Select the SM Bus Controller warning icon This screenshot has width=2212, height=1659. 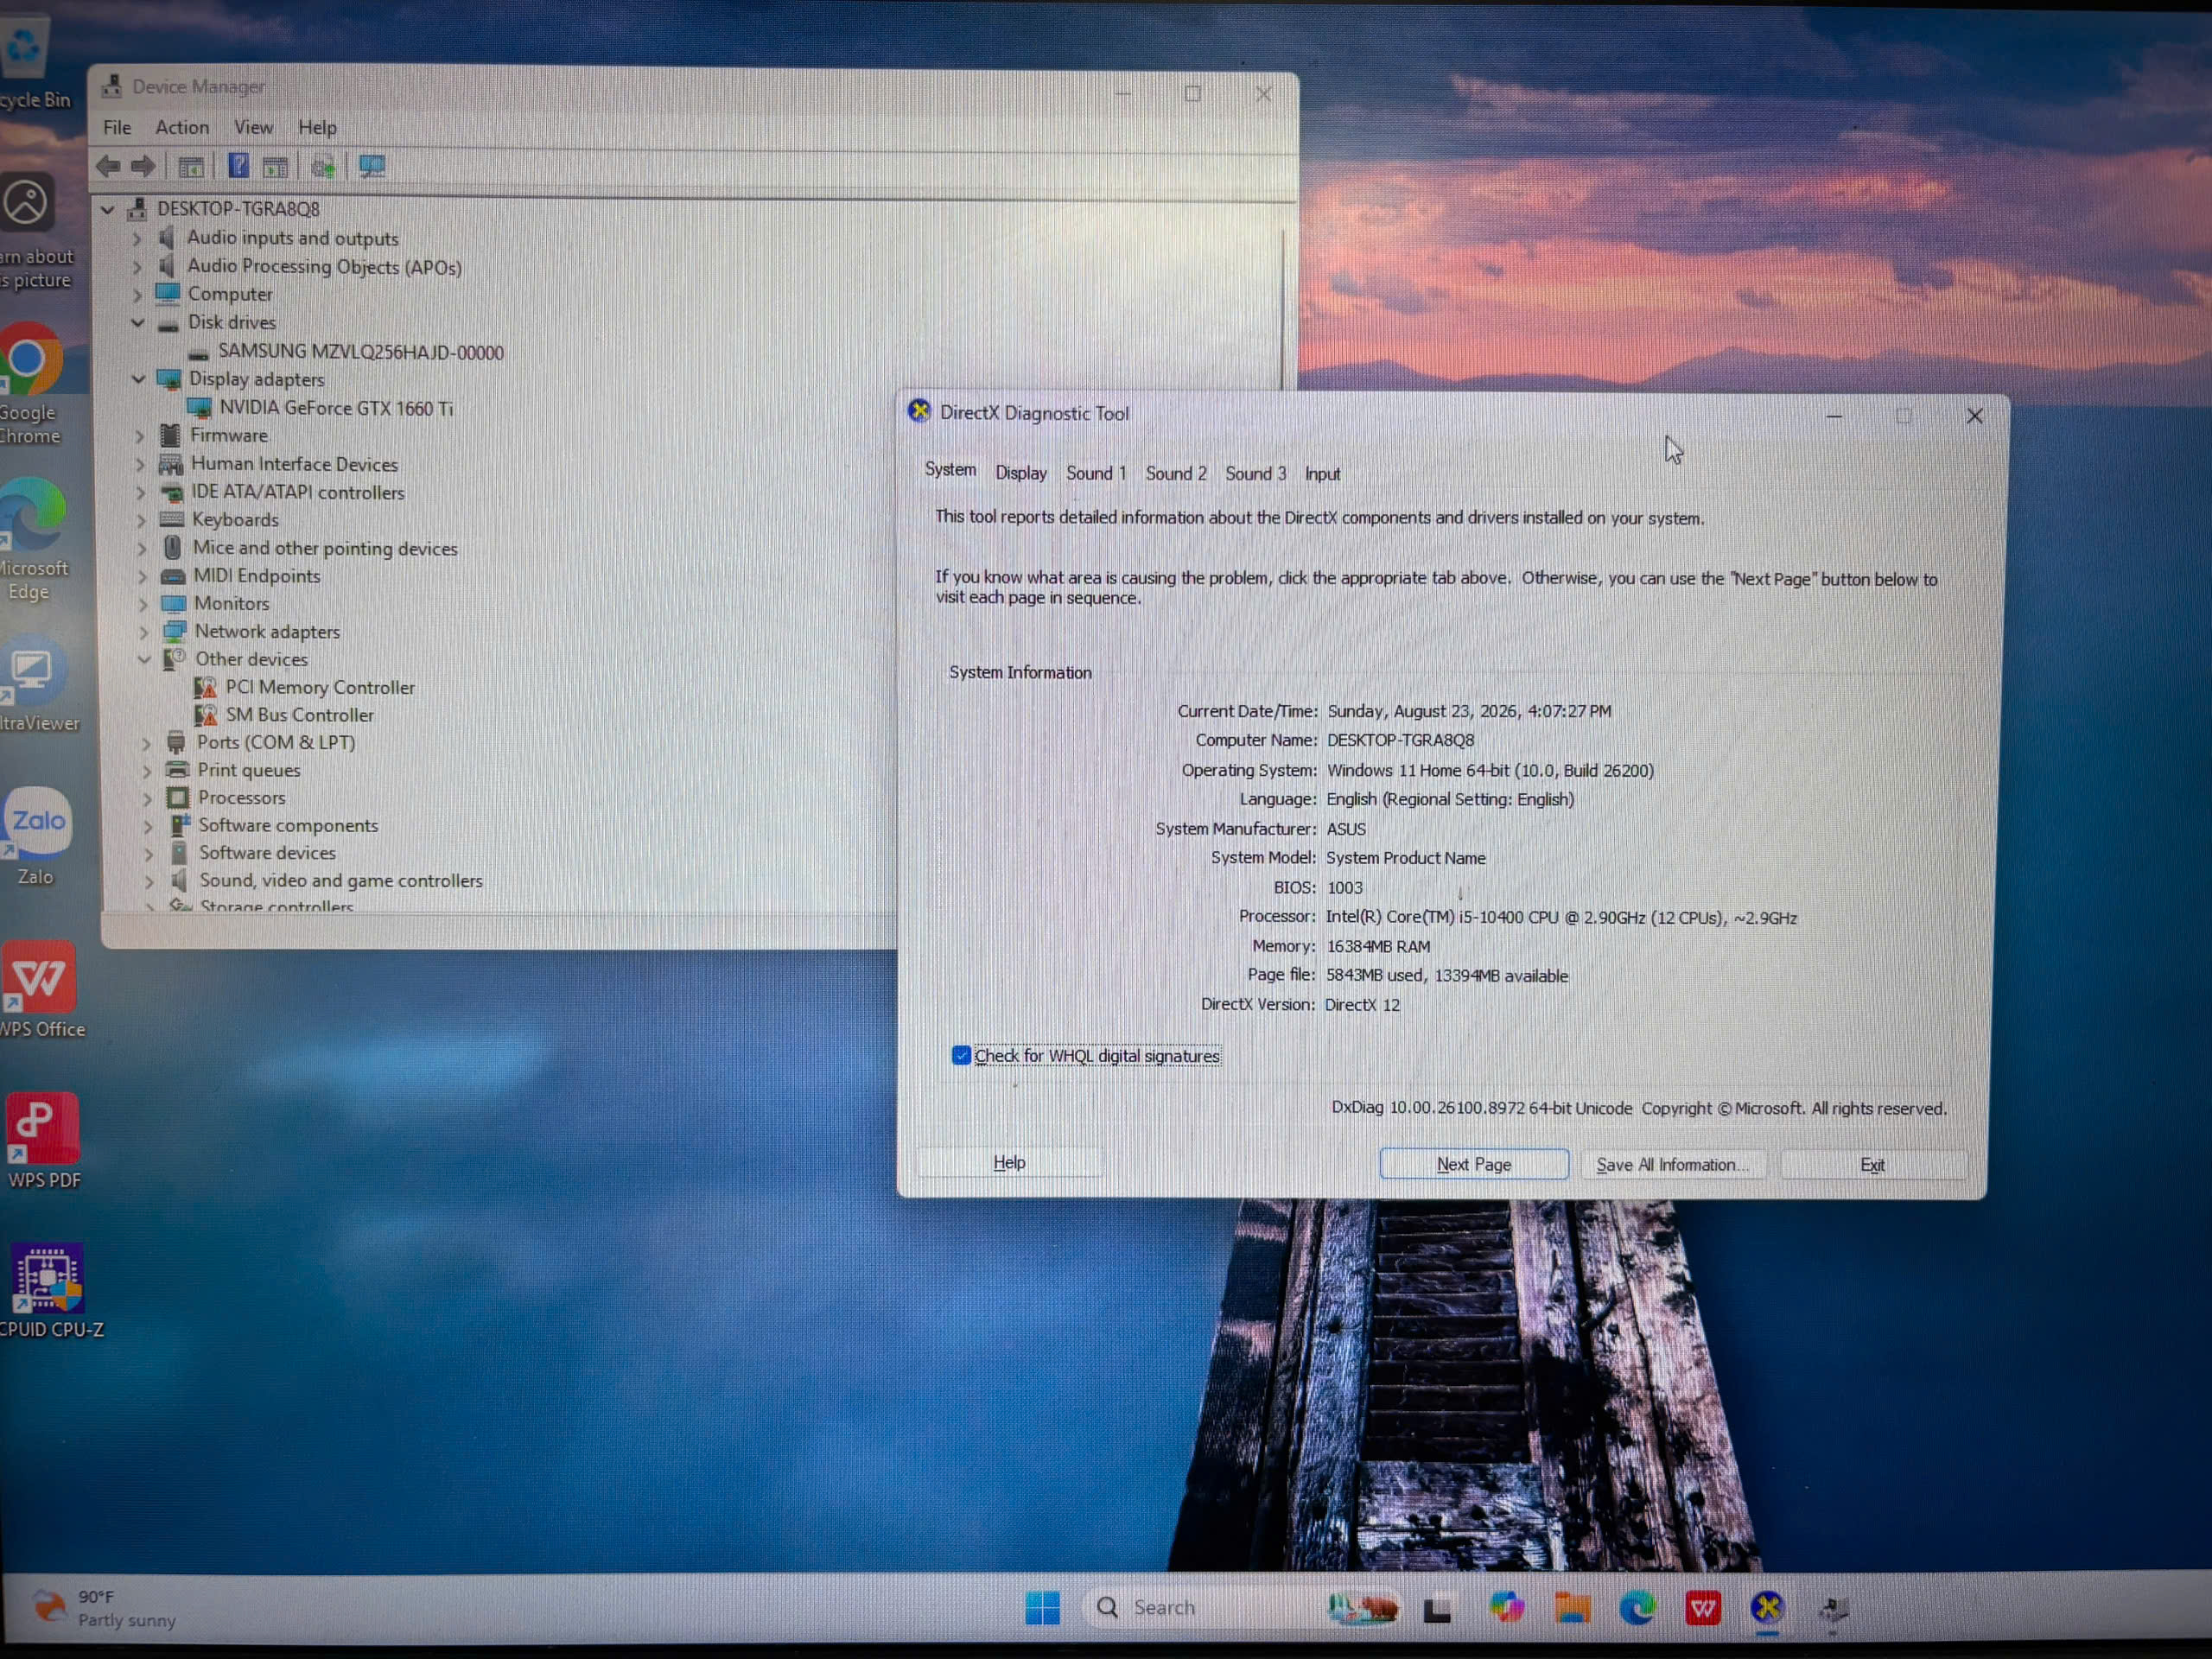[206, 715]
